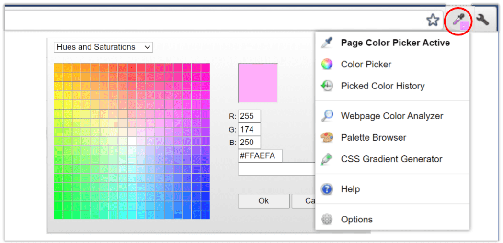Click the eyedropper icon beside Page Color Picker Active
Image resolution: width=503 pixels, height=243 pixels.
coord(327,43)
